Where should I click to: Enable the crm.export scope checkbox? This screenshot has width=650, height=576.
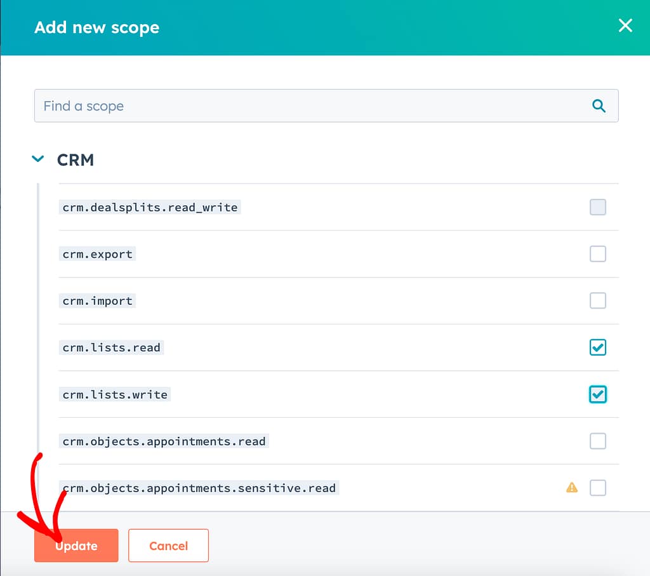(x=598, y=254)
